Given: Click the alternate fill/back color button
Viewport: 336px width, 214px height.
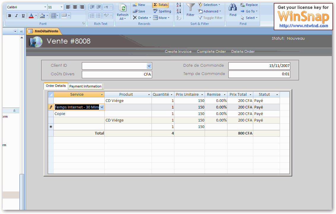Looking at the screenshot, I should pos(64,15).
